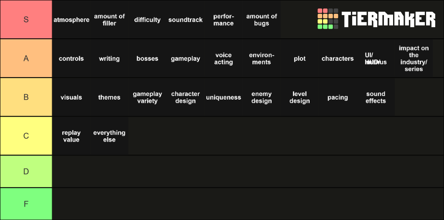Screen dimensions: 444x220
Task: Click the soundtrack tile
Action: (185, 20)
